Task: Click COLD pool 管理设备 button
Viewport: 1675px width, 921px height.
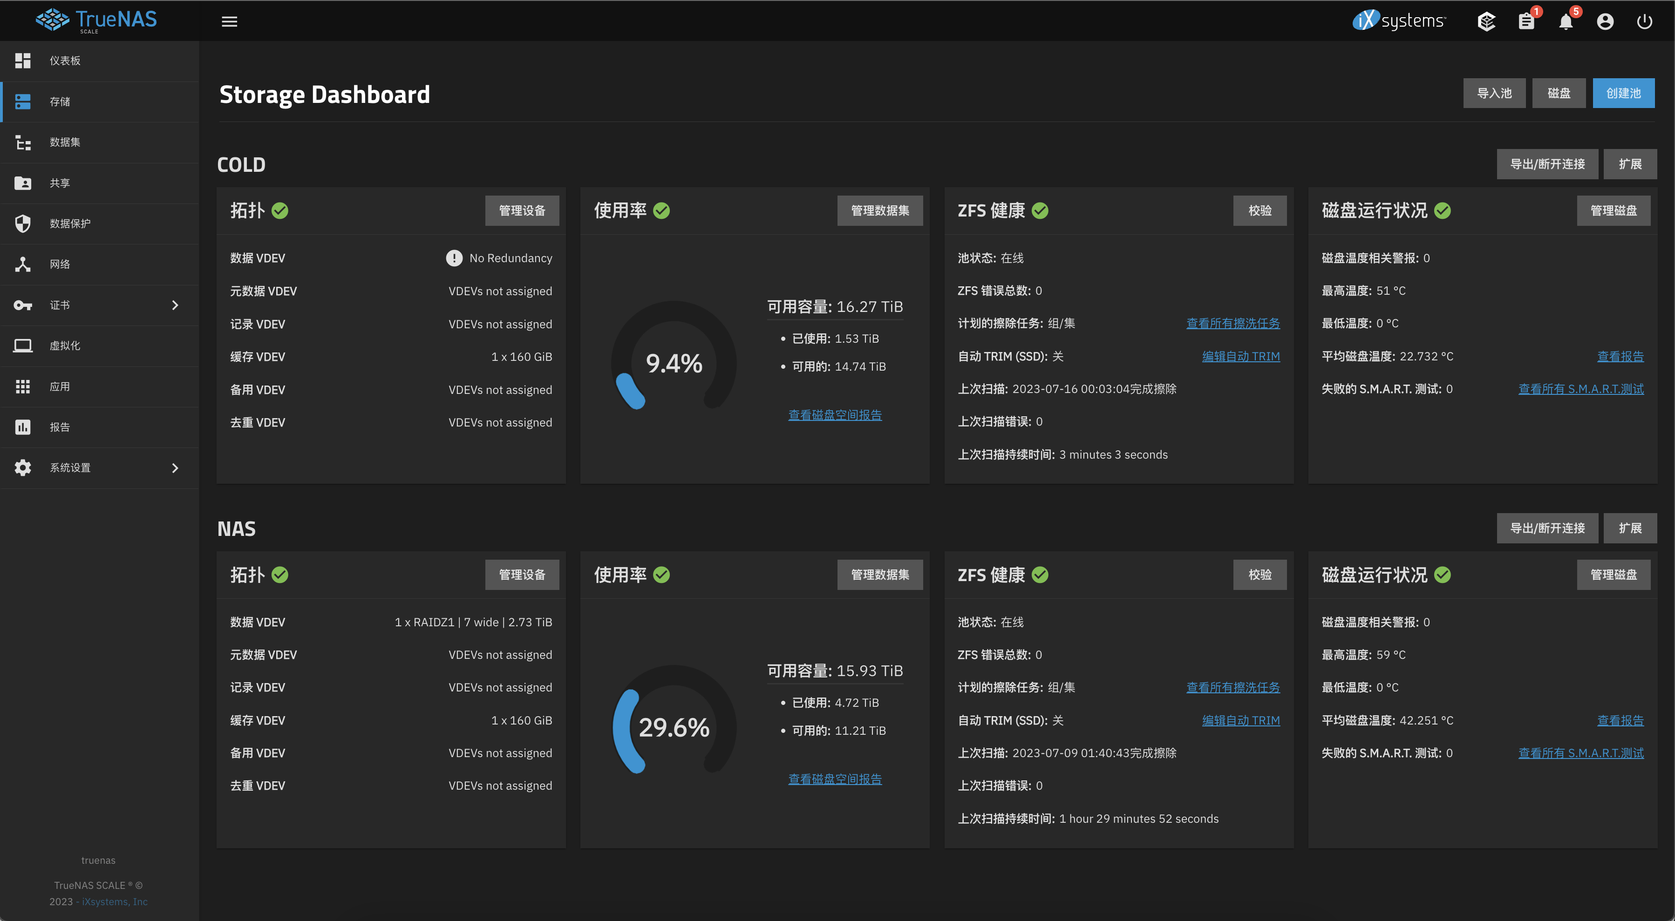Action: (522, 210)
